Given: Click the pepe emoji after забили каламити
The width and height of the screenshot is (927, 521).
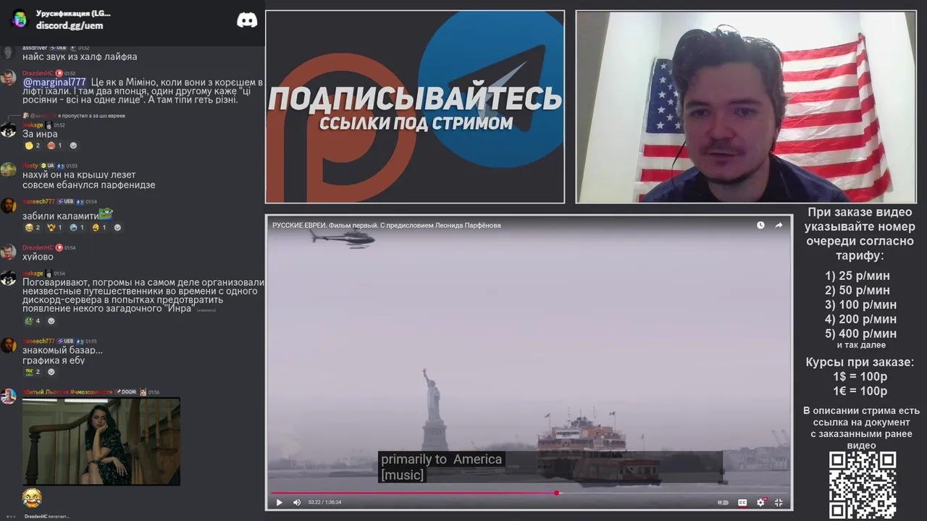Looking at the screenshot, I should pyautogui.click(x=106, y=214).
